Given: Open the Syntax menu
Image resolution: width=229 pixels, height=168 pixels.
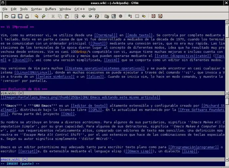Looking at the screenshot, I should pyautogui.click(x=36, y=9).
